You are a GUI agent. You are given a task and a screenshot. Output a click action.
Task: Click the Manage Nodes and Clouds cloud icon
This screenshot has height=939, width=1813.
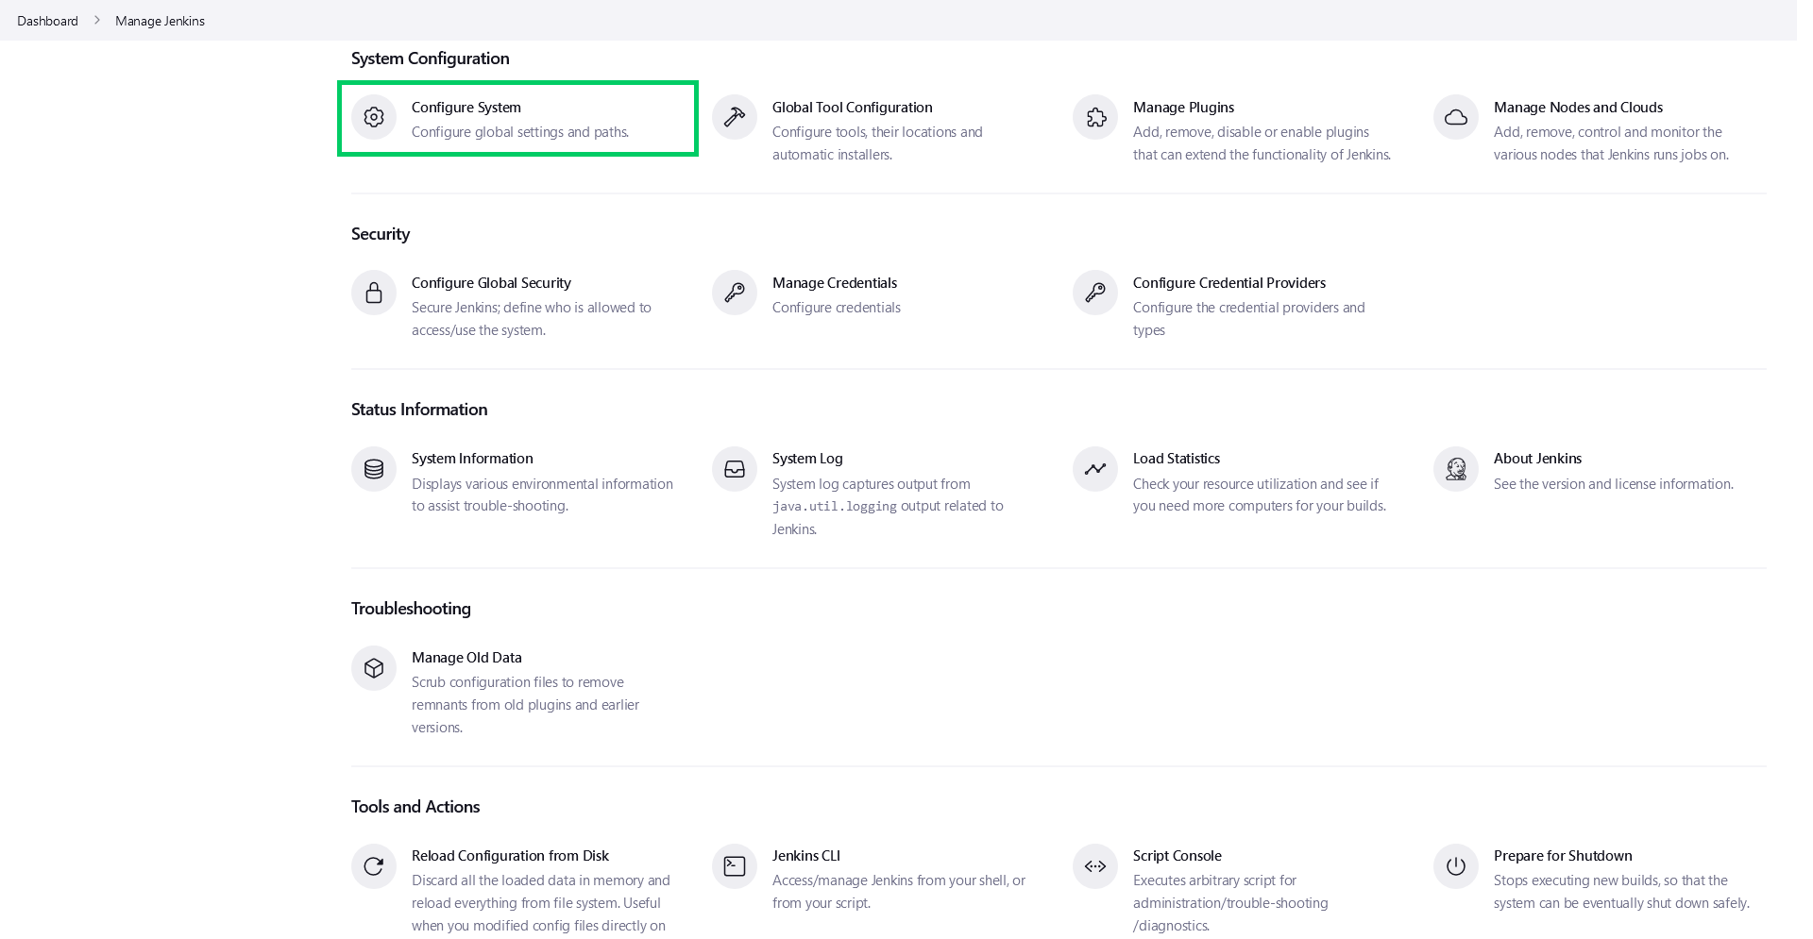(1456, 117)
